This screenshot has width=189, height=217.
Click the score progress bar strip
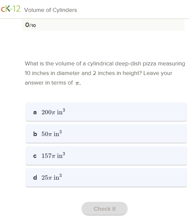pos(103,25)
